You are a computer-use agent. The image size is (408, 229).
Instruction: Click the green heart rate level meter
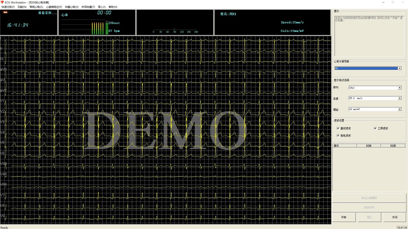pyautogui.click(x=98, y=28)
